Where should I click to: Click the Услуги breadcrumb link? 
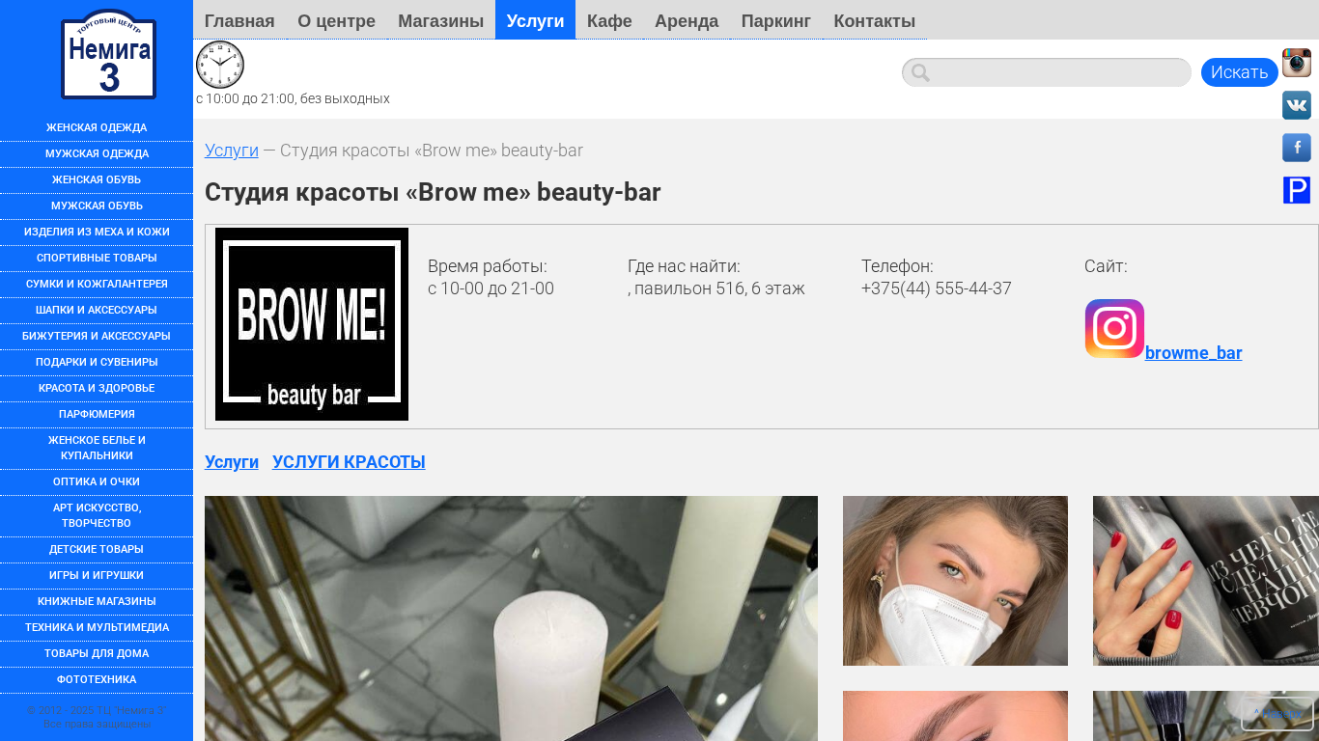point(232,151)
